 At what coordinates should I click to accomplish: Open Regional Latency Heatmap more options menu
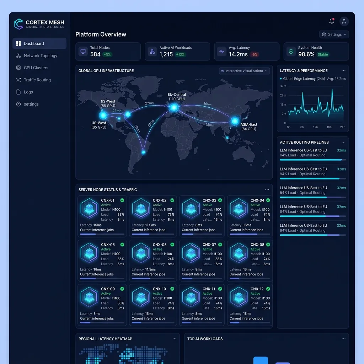174,339
